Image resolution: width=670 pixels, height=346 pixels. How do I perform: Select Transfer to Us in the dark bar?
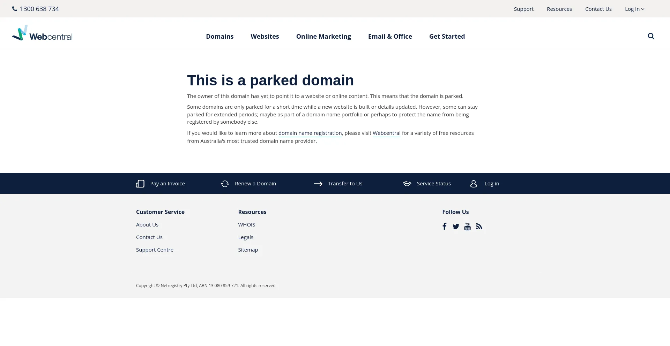pyautogui.click(x=345, y=184)
